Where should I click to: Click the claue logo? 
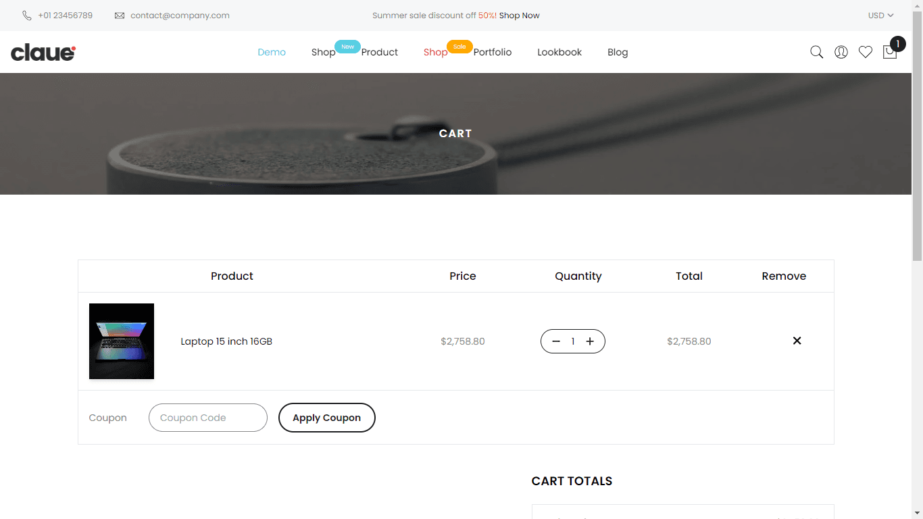(x=43, y=52)
